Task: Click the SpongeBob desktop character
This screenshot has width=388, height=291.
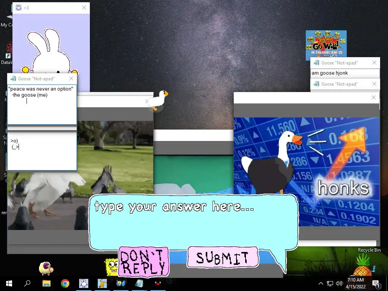Action: pos(111,267)
